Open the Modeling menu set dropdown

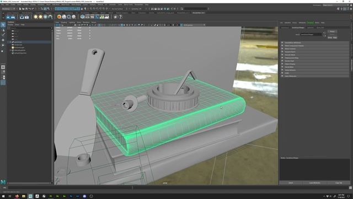point(8,9)
